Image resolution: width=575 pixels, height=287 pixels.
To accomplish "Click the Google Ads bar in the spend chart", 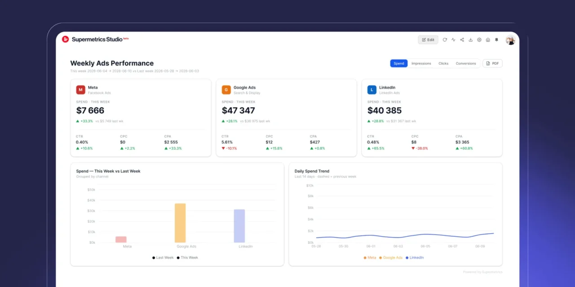I will [180, 223].
